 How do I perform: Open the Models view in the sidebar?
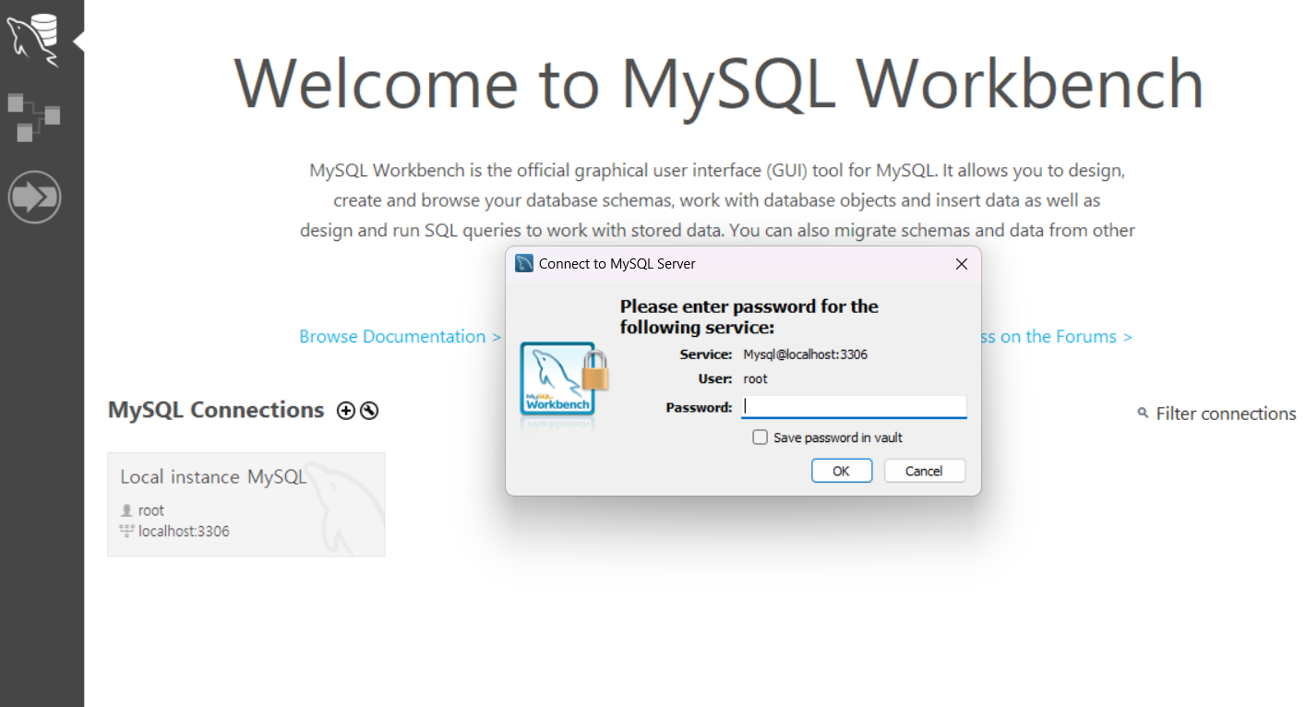tap(34, 116)
